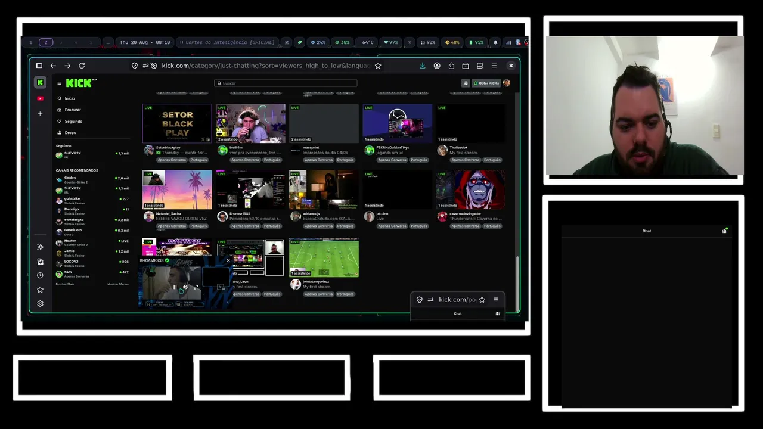
Task: Open massprint channel name link
Action: (x=311, y=147)
